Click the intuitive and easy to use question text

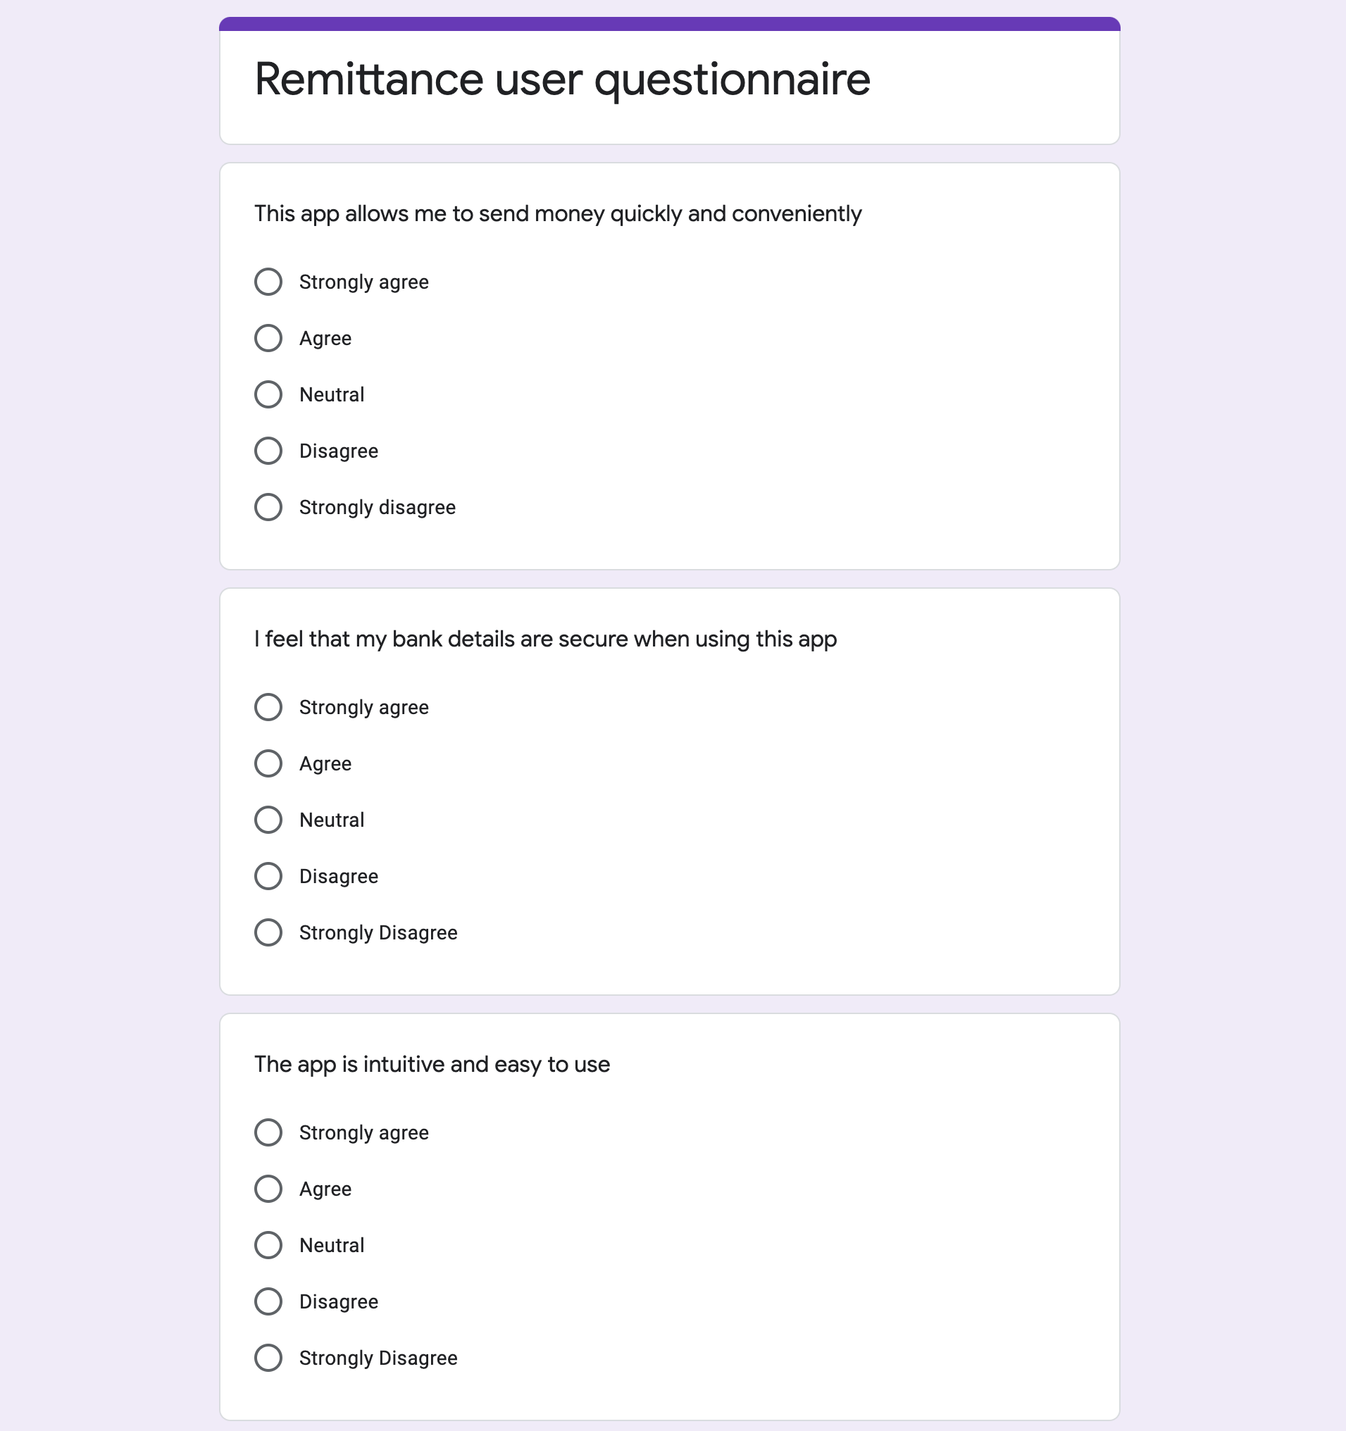tap(432, 1065)
